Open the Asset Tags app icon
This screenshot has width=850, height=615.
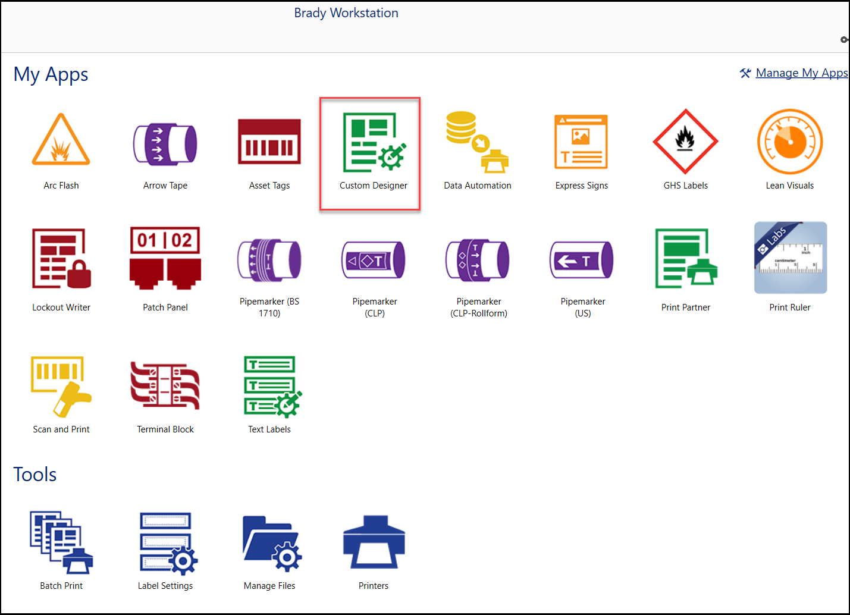[x=269, y=142]
